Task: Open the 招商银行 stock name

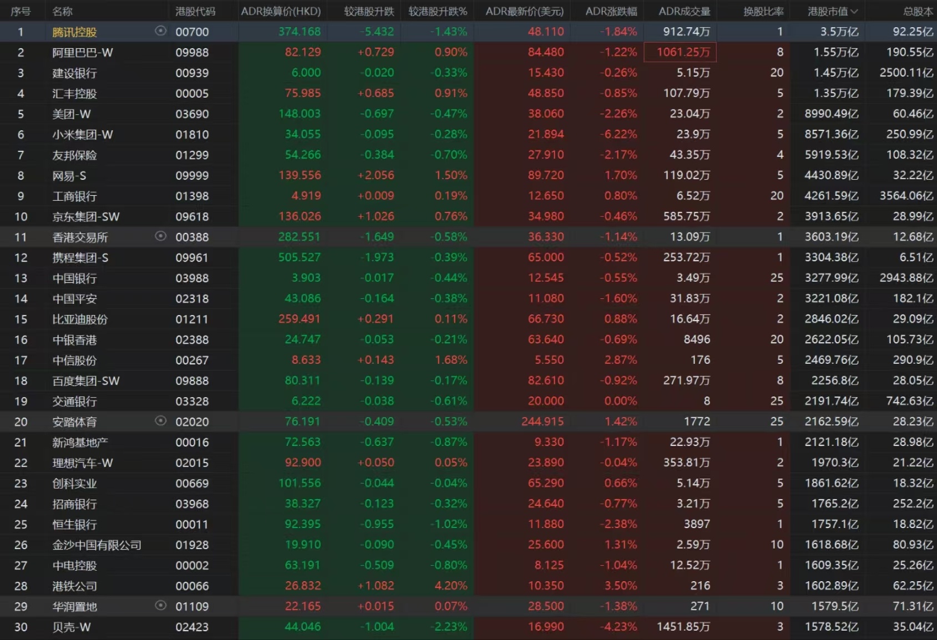Action: (x=74, y=504)
